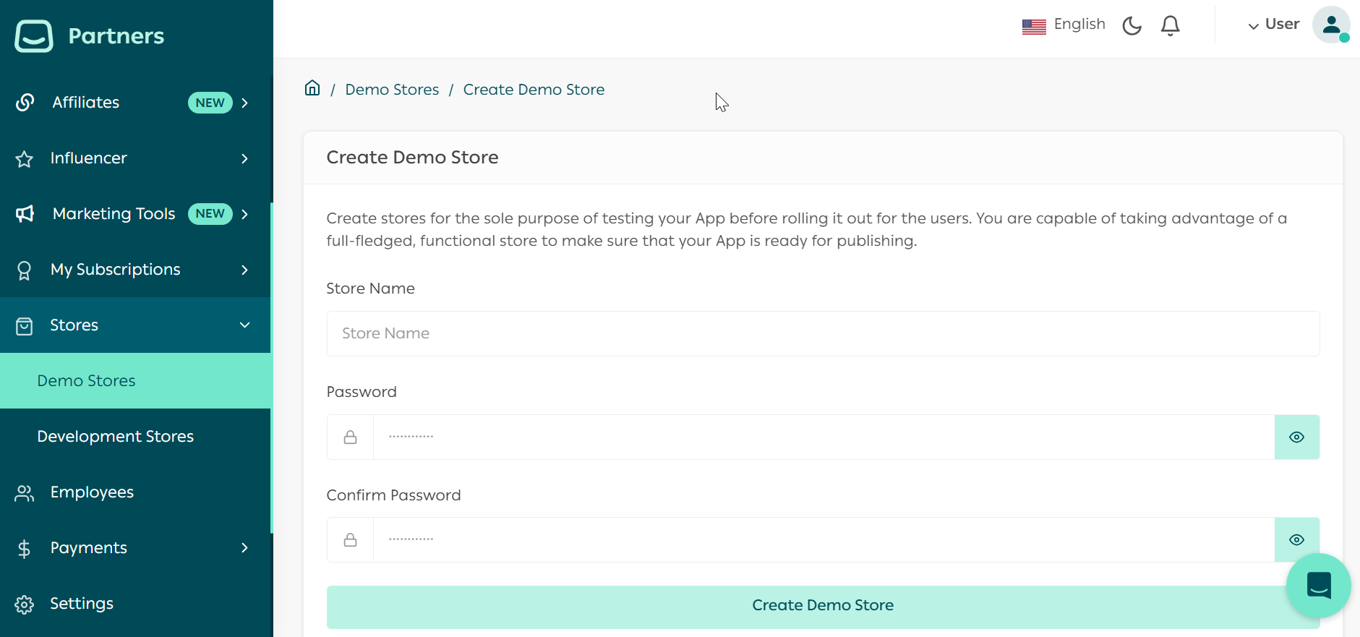Switch to dark mode with the moon icon
The height and width of the screenshot is (637, 1360).
pyautogui.click(x=1132, y=26)
